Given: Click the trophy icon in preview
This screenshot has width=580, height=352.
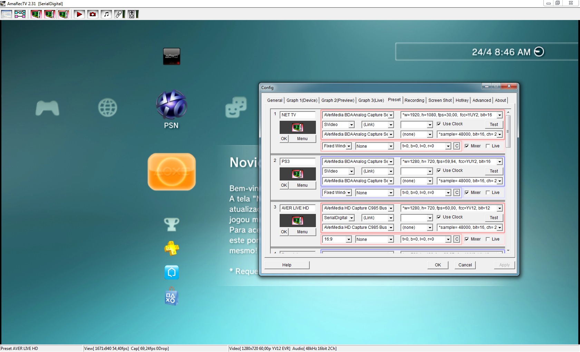Looking at the screenshot, I should 172,224.
